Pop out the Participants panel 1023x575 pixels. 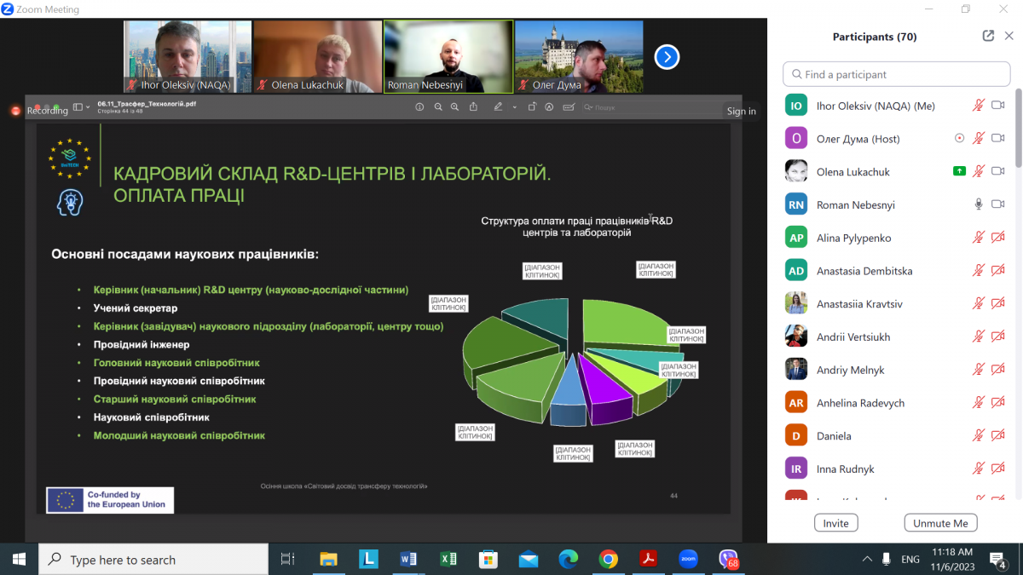pos(988,36)
